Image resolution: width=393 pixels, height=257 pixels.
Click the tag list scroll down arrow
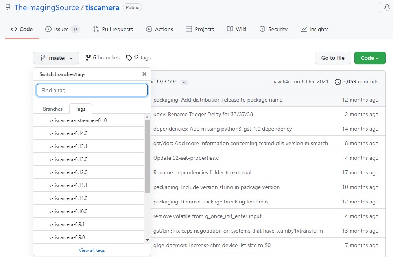(147, 240)
